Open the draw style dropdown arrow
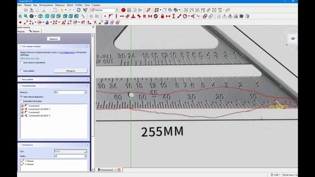 (35, 16)
